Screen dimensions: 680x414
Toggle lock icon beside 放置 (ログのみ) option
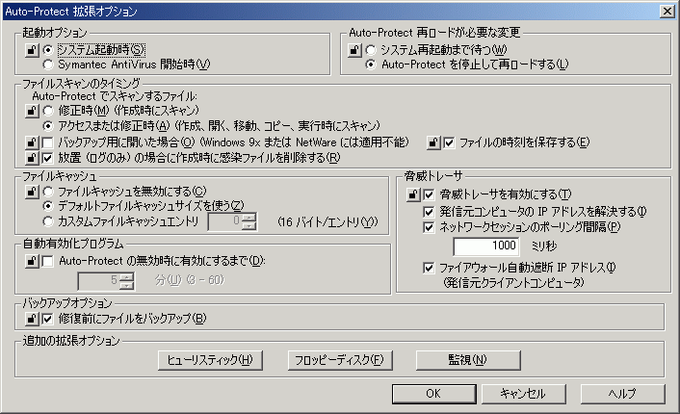(32, 158)
